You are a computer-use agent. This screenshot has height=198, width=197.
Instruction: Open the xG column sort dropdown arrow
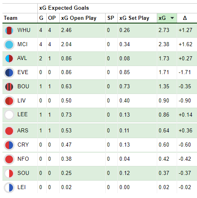(x=172, y=18)
